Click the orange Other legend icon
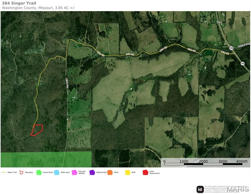This screenshot has height=194, width=251. click(110, 172)
